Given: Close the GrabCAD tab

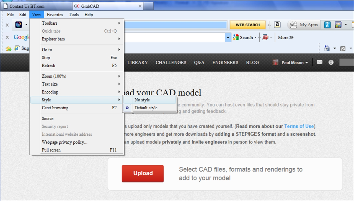Looking at the screenshot, I should pyautogui.click(x=140, y=6).
